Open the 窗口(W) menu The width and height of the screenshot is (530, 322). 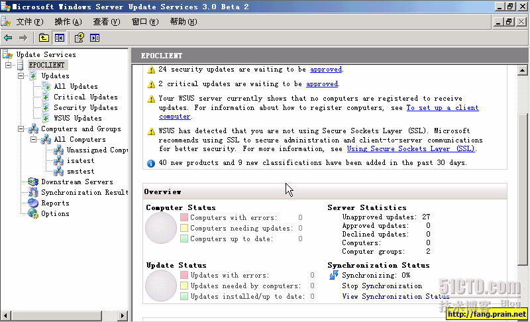(145, 22)
